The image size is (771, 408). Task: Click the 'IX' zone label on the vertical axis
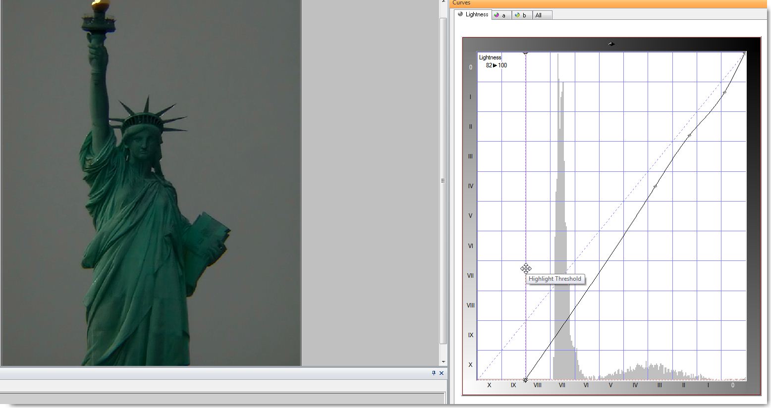(x=470, y=335)
